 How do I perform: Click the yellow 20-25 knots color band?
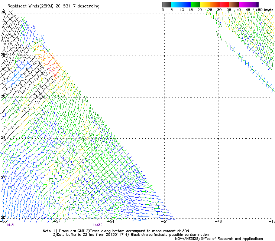(x=205, y=4)
